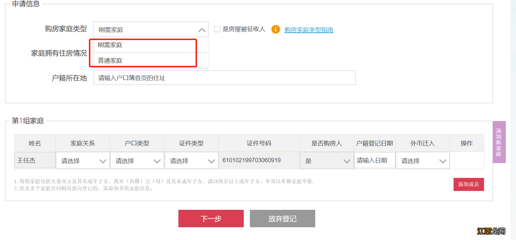
Task: Click the ID number 610102199703060919
Action: tap(252, 160)
